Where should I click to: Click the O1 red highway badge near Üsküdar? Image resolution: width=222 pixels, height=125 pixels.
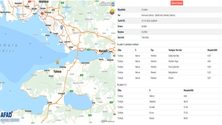42,14
